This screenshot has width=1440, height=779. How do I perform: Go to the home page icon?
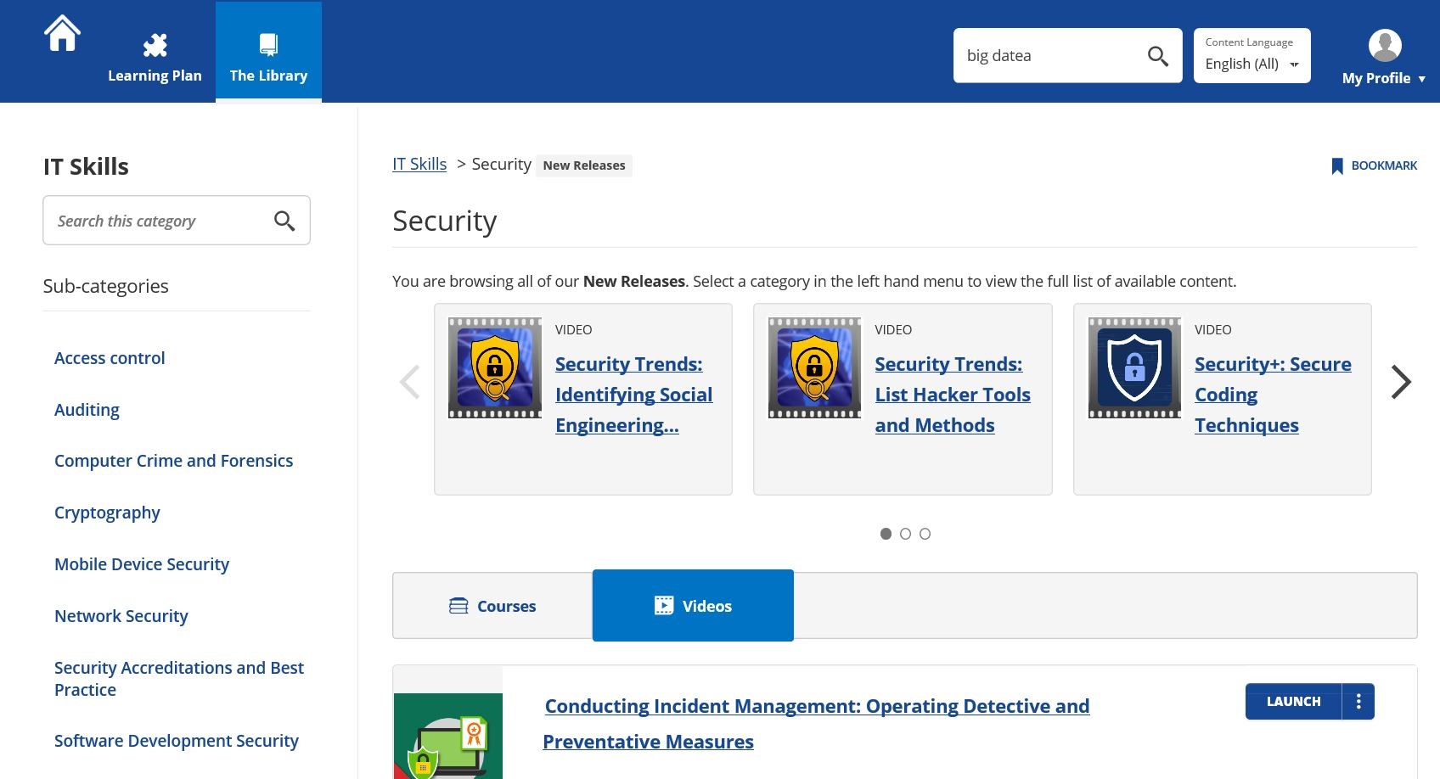pos(62,34)
